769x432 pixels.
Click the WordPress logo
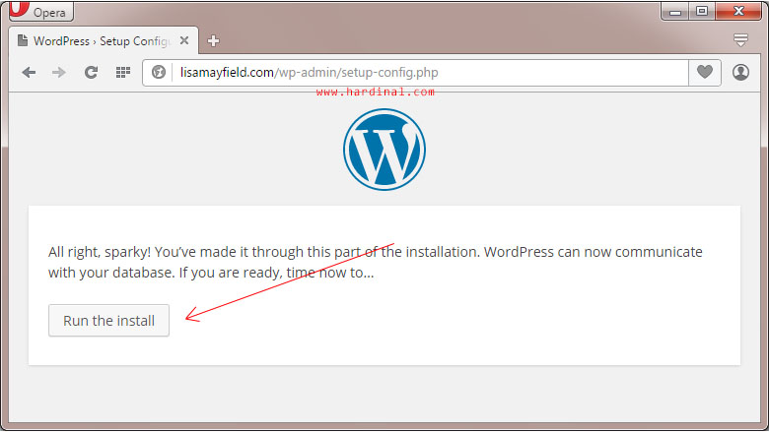[384, 150]
